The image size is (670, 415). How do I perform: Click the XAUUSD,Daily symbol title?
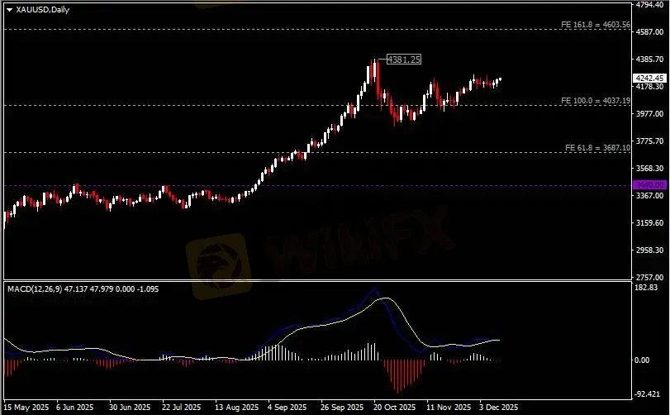tap(41, 8)
